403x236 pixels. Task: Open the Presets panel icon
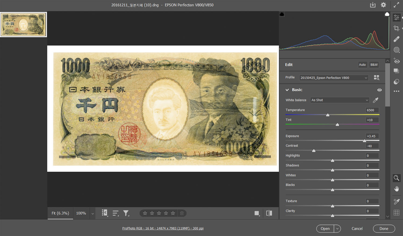(x=396, y=82)
